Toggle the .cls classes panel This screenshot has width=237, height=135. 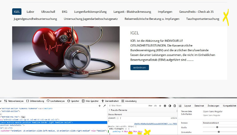tap(155, 106)
